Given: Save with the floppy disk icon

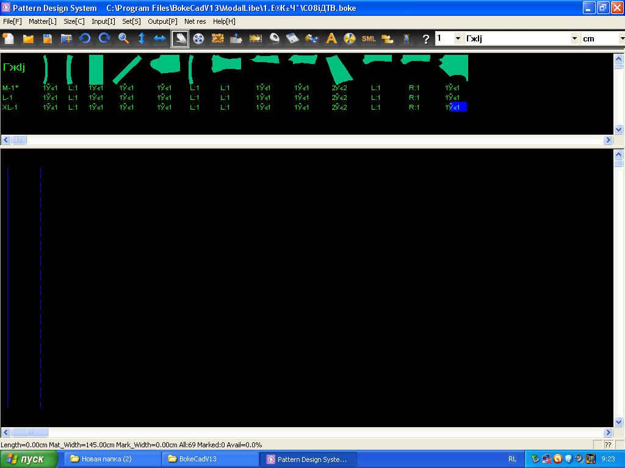Looking at the screenshot, I should pyautogui.click(x=48, y=38).
